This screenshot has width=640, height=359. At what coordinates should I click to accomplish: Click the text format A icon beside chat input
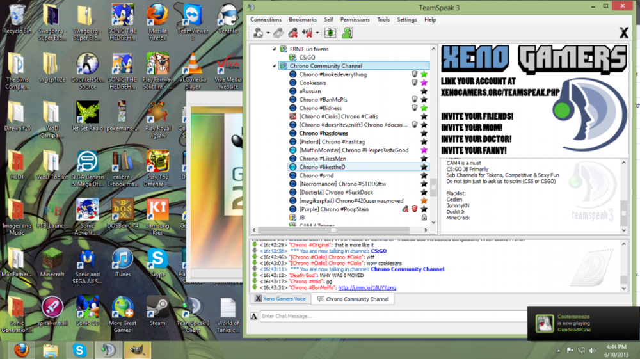pyautogui.click(x=254, y=316)
